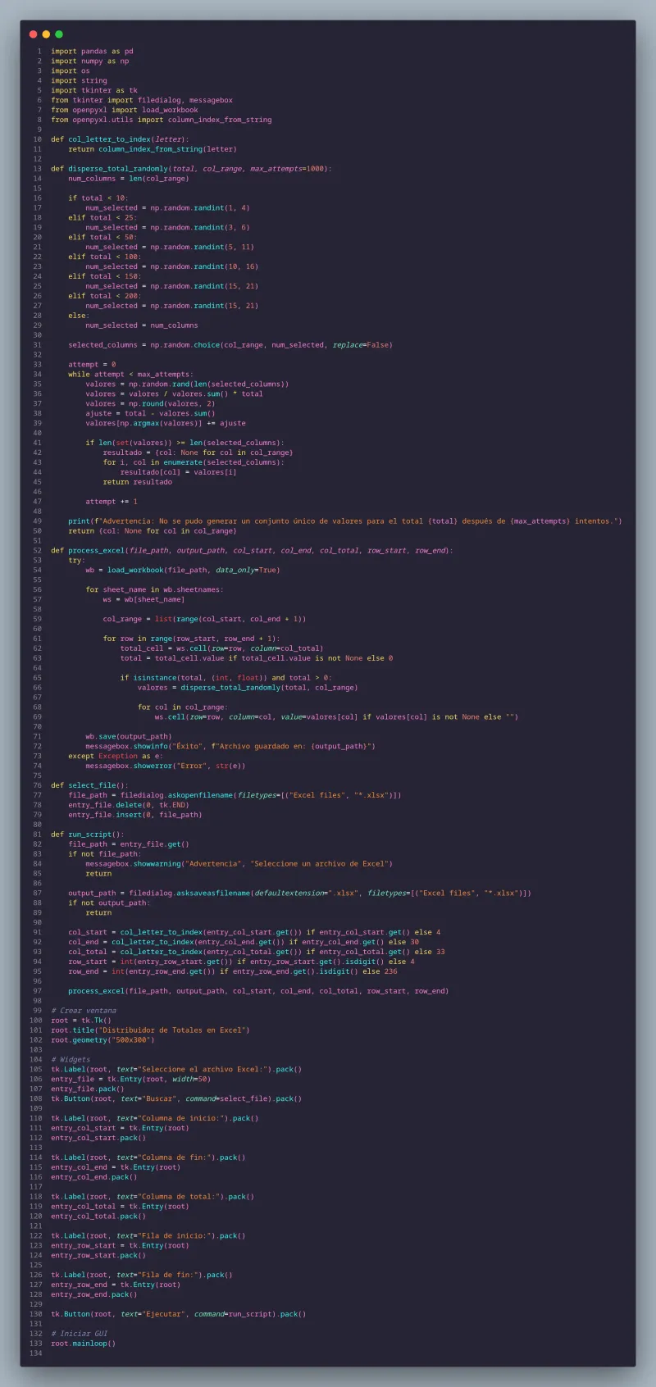The height and width of the screenshot is (1387, 656).
Task: Click 'entry_file.delete(0, tk.END)' line
Action: coord(129,805)
